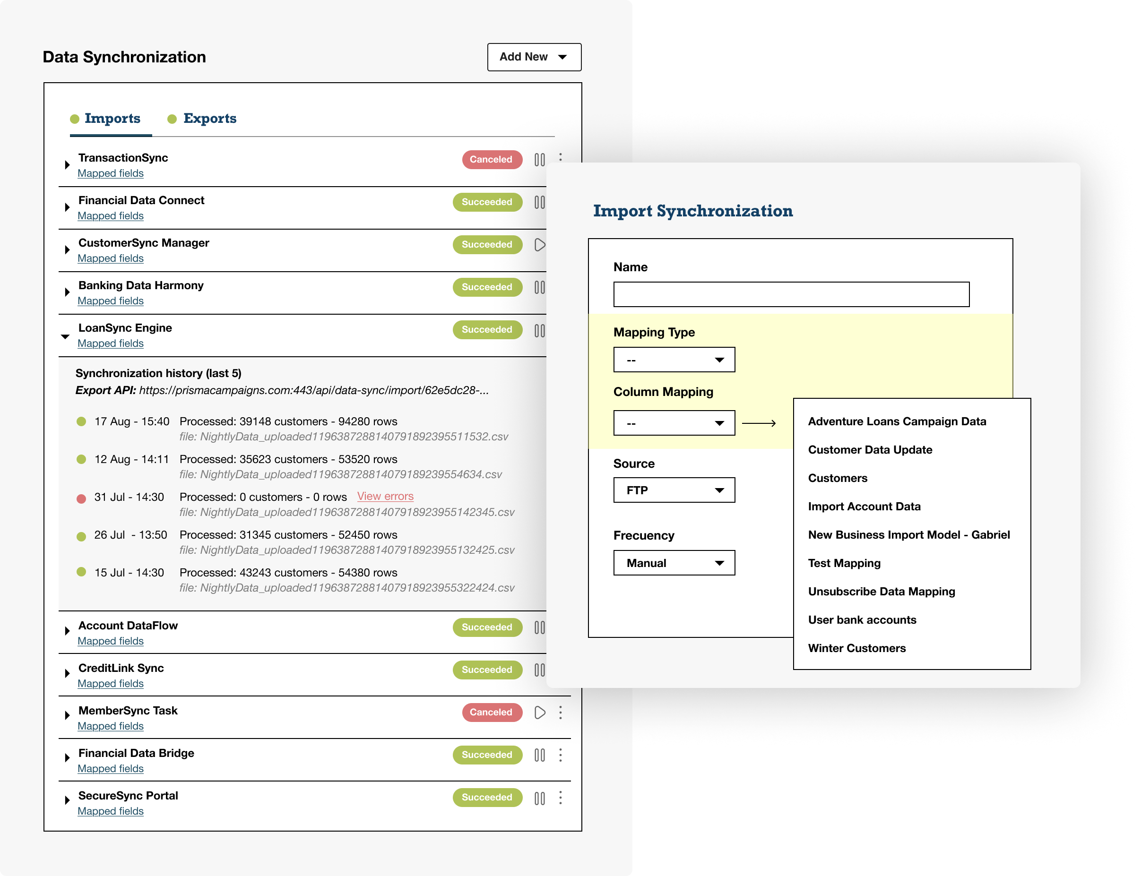Open Mapped fields for Financial Data Bridge

111,769
